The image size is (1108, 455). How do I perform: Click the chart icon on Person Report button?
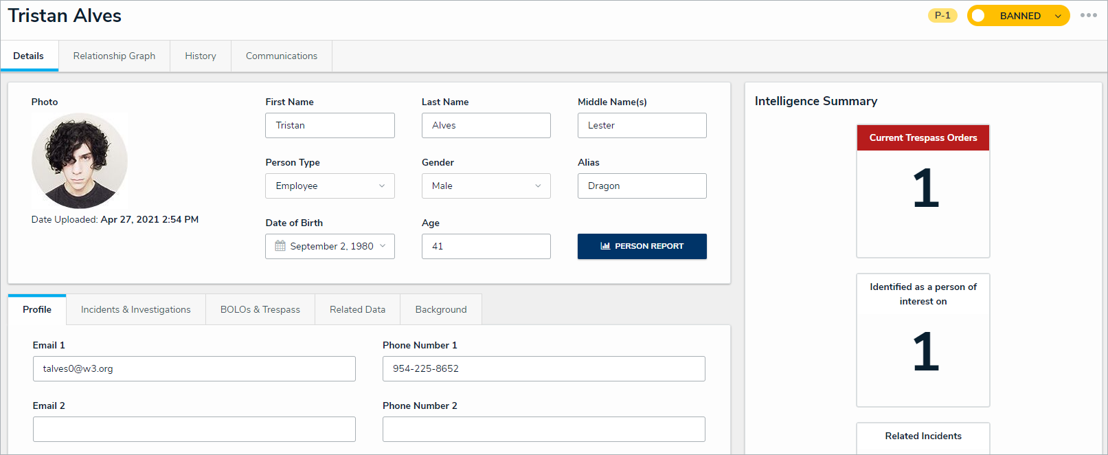point(605,246)
